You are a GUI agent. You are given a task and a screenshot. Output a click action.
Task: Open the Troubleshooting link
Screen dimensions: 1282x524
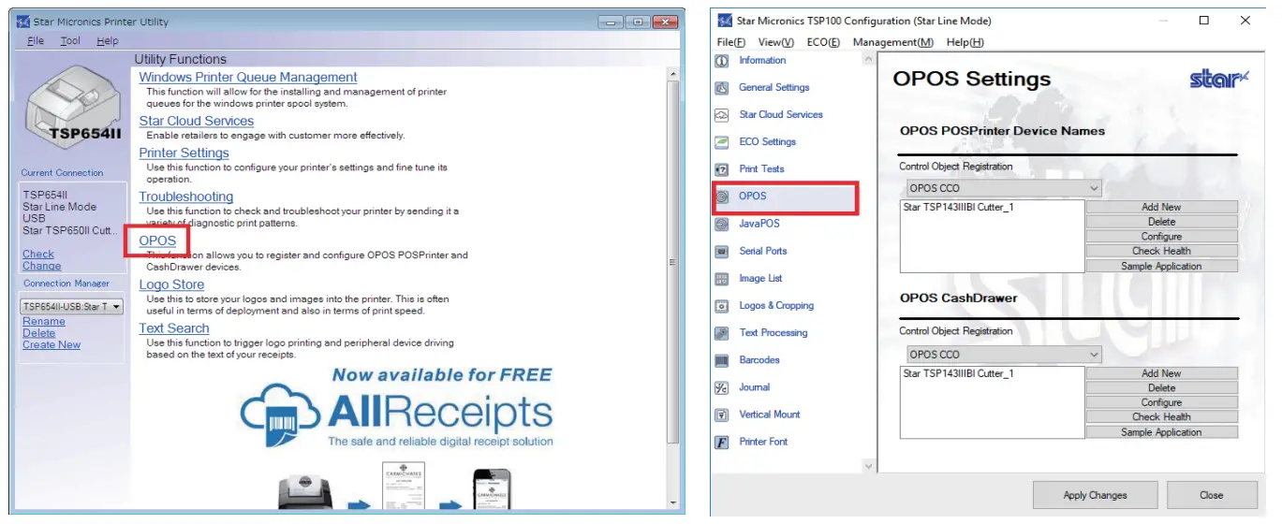[186, 197]
